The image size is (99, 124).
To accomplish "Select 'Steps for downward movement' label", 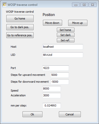I will (30, 82).
